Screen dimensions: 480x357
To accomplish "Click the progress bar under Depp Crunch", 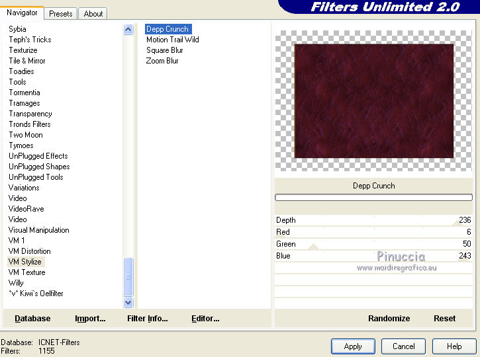I will tap(373, 198).
